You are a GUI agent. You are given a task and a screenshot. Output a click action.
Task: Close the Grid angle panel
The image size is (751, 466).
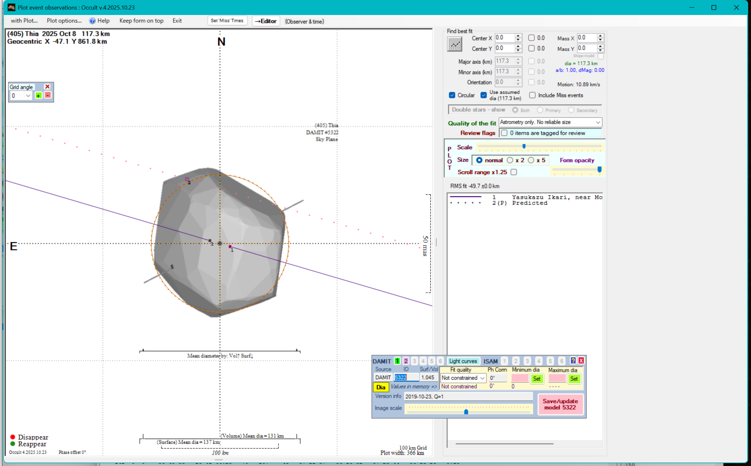(47, 87)
